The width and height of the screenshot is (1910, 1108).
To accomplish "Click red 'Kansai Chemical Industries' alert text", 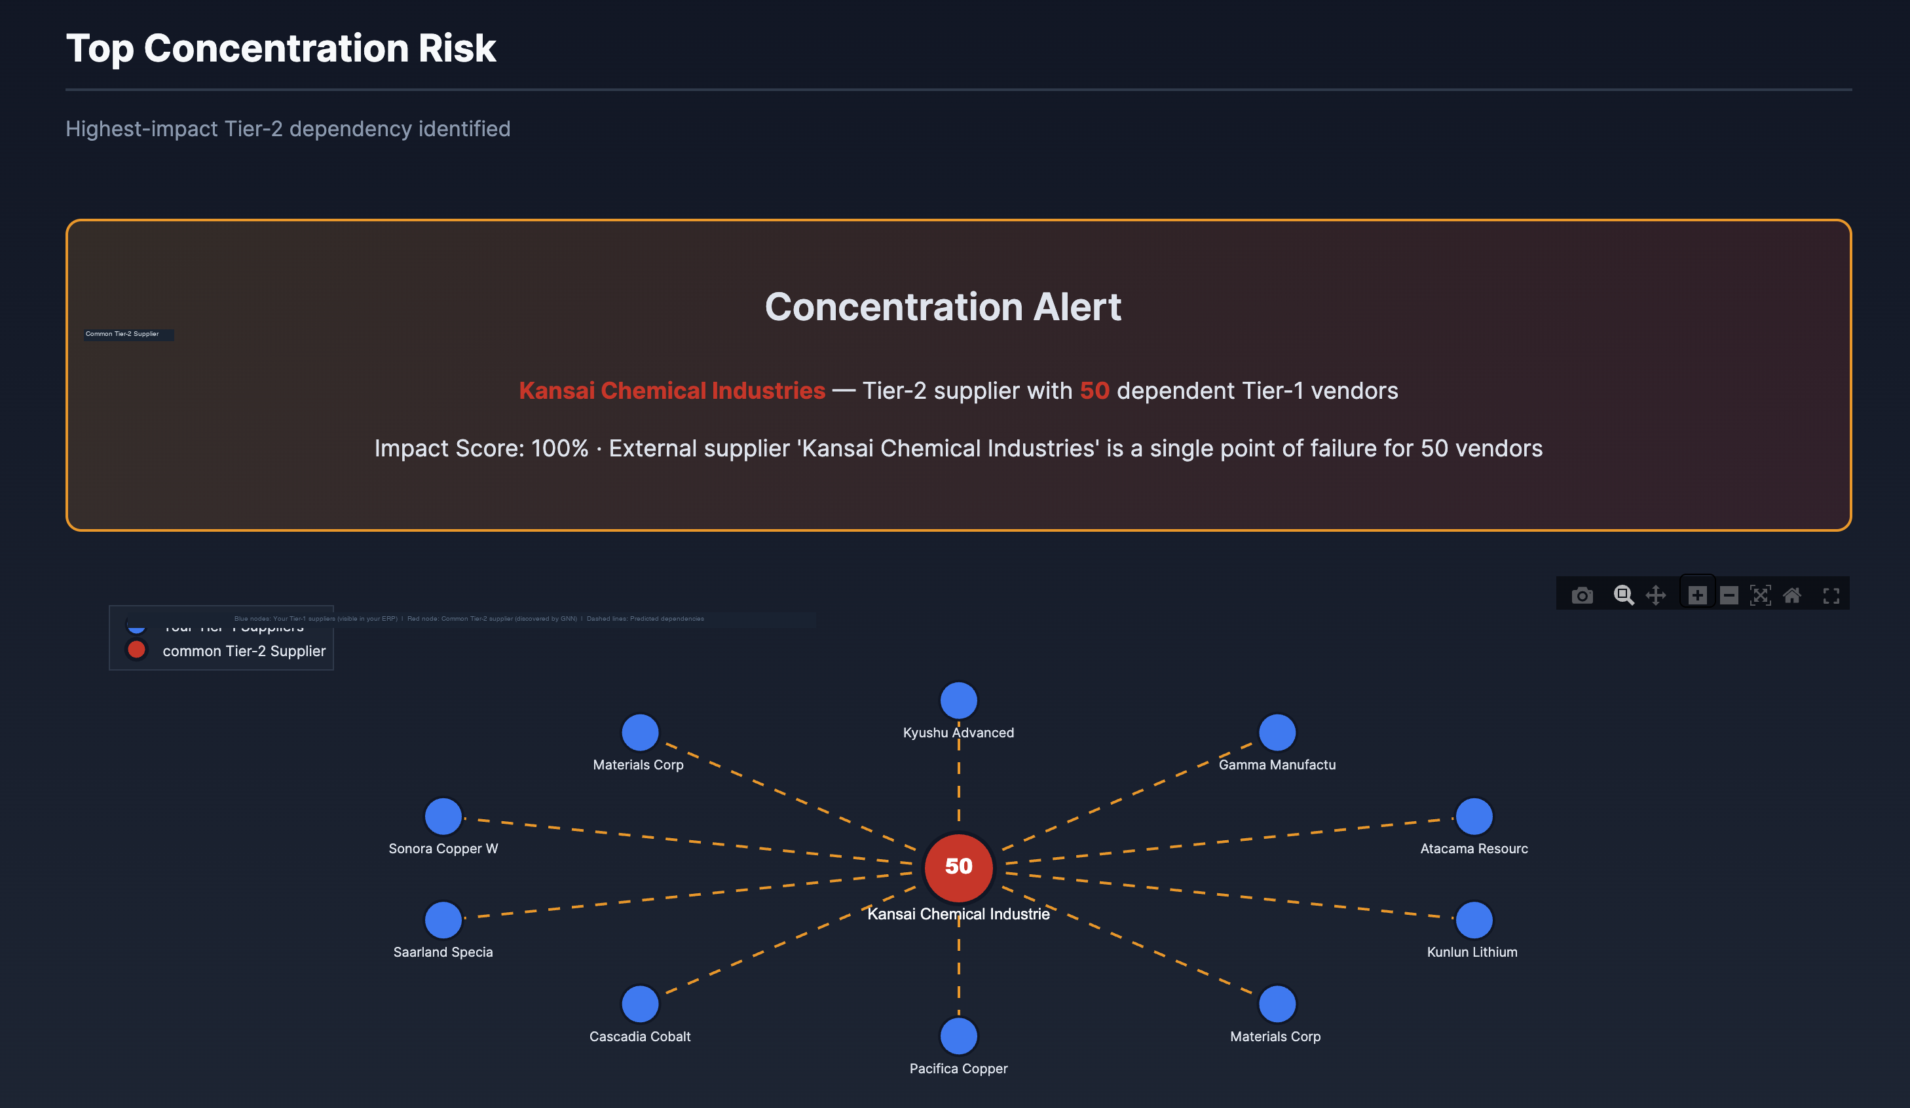I will click(x=671, y=391).
